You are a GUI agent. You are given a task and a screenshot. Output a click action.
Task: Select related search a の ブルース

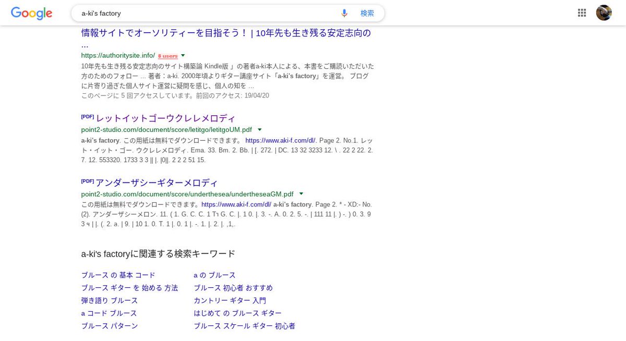pyautogui.click(x=215, y=275)
